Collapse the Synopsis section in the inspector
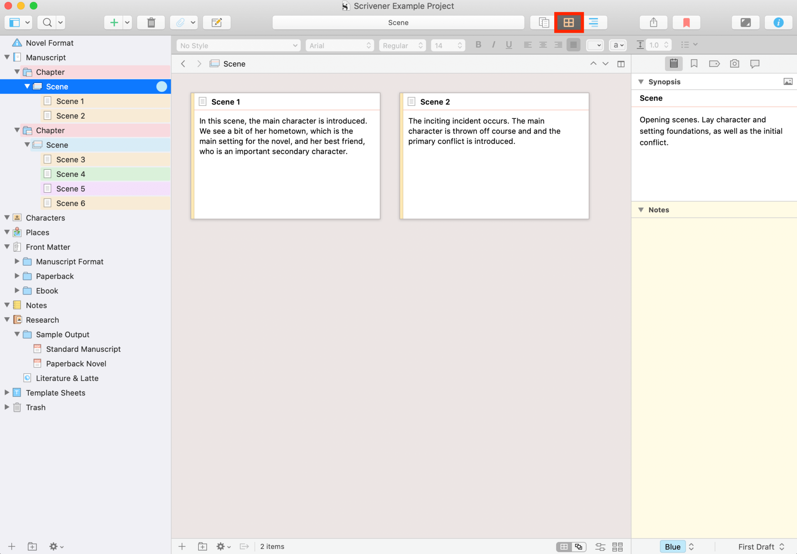 coord(641,81)
